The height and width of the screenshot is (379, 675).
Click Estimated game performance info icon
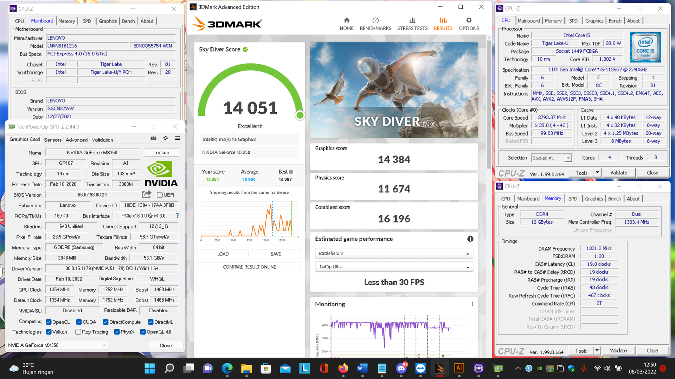[x=470, y=239]
